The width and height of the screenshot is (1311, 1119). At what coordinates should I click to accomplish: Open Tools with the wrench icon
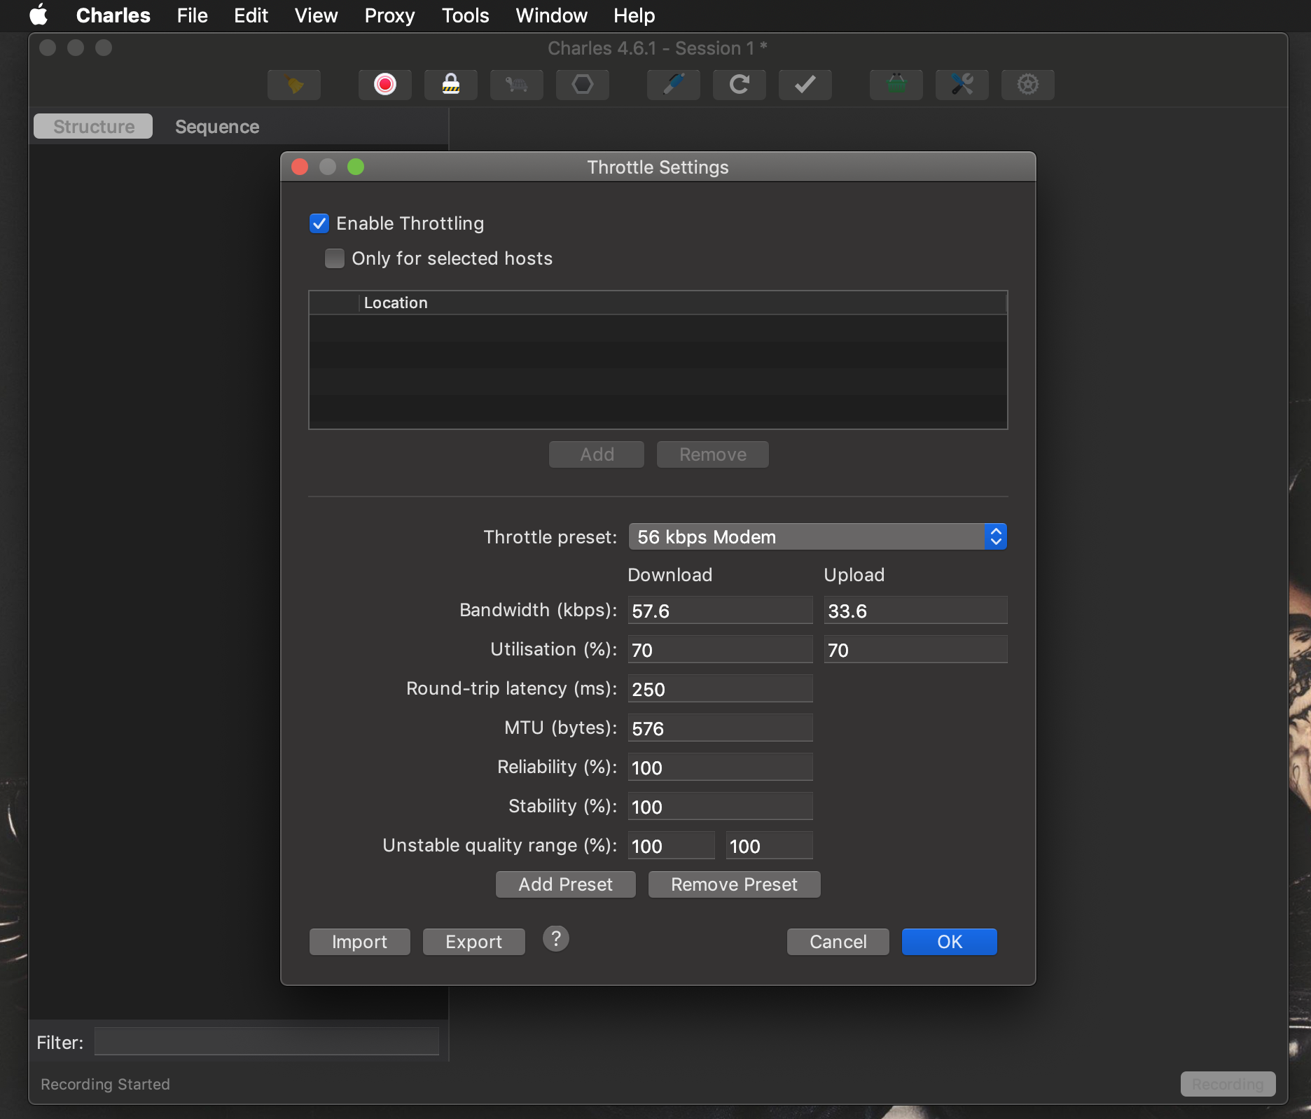[961, 85]
